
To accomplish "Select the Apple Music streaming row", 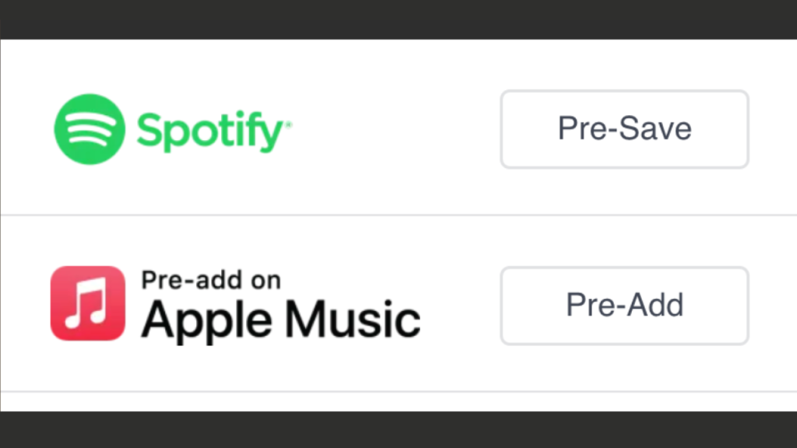I will click(x=398, y=303).
